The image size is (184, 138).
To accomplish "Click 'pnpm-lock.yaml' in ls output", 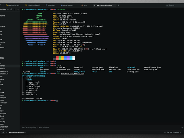I will (x=98, y=70).
